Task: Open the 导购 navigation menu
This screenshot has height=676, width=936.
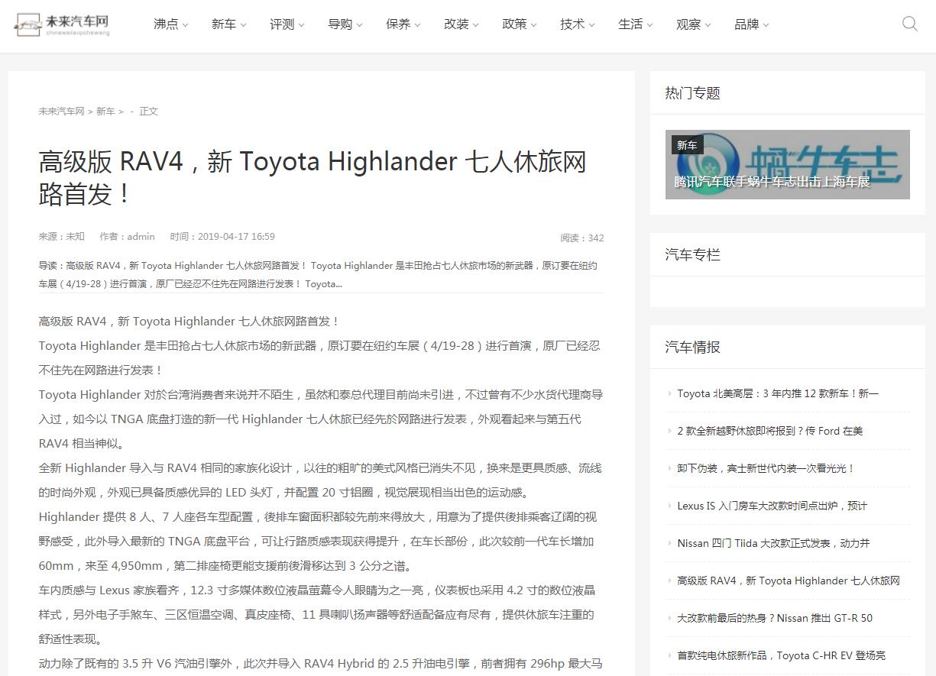Action: point(345,24)
